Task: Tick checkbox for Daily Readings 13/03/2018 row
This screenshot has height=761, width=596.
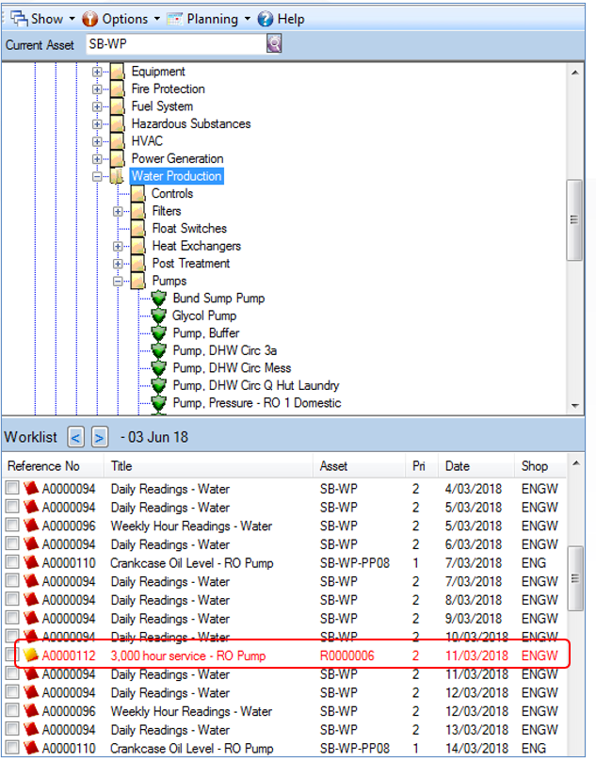Action: pos(12,729)
